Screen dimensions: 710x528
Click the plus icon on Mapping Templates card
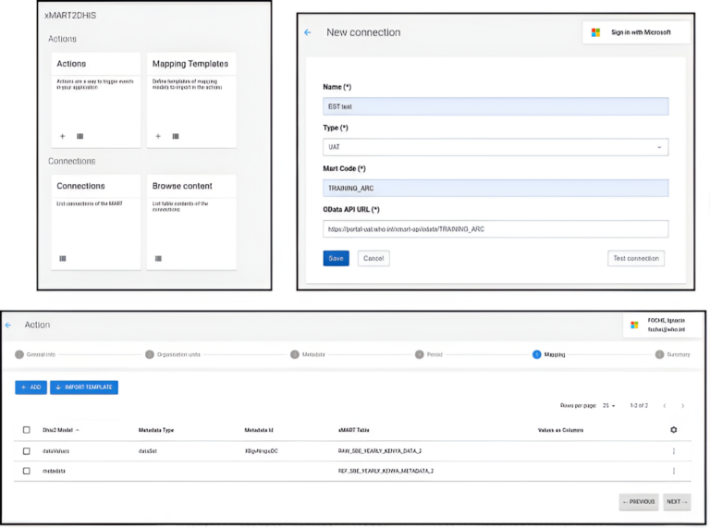tap(158, 136)
